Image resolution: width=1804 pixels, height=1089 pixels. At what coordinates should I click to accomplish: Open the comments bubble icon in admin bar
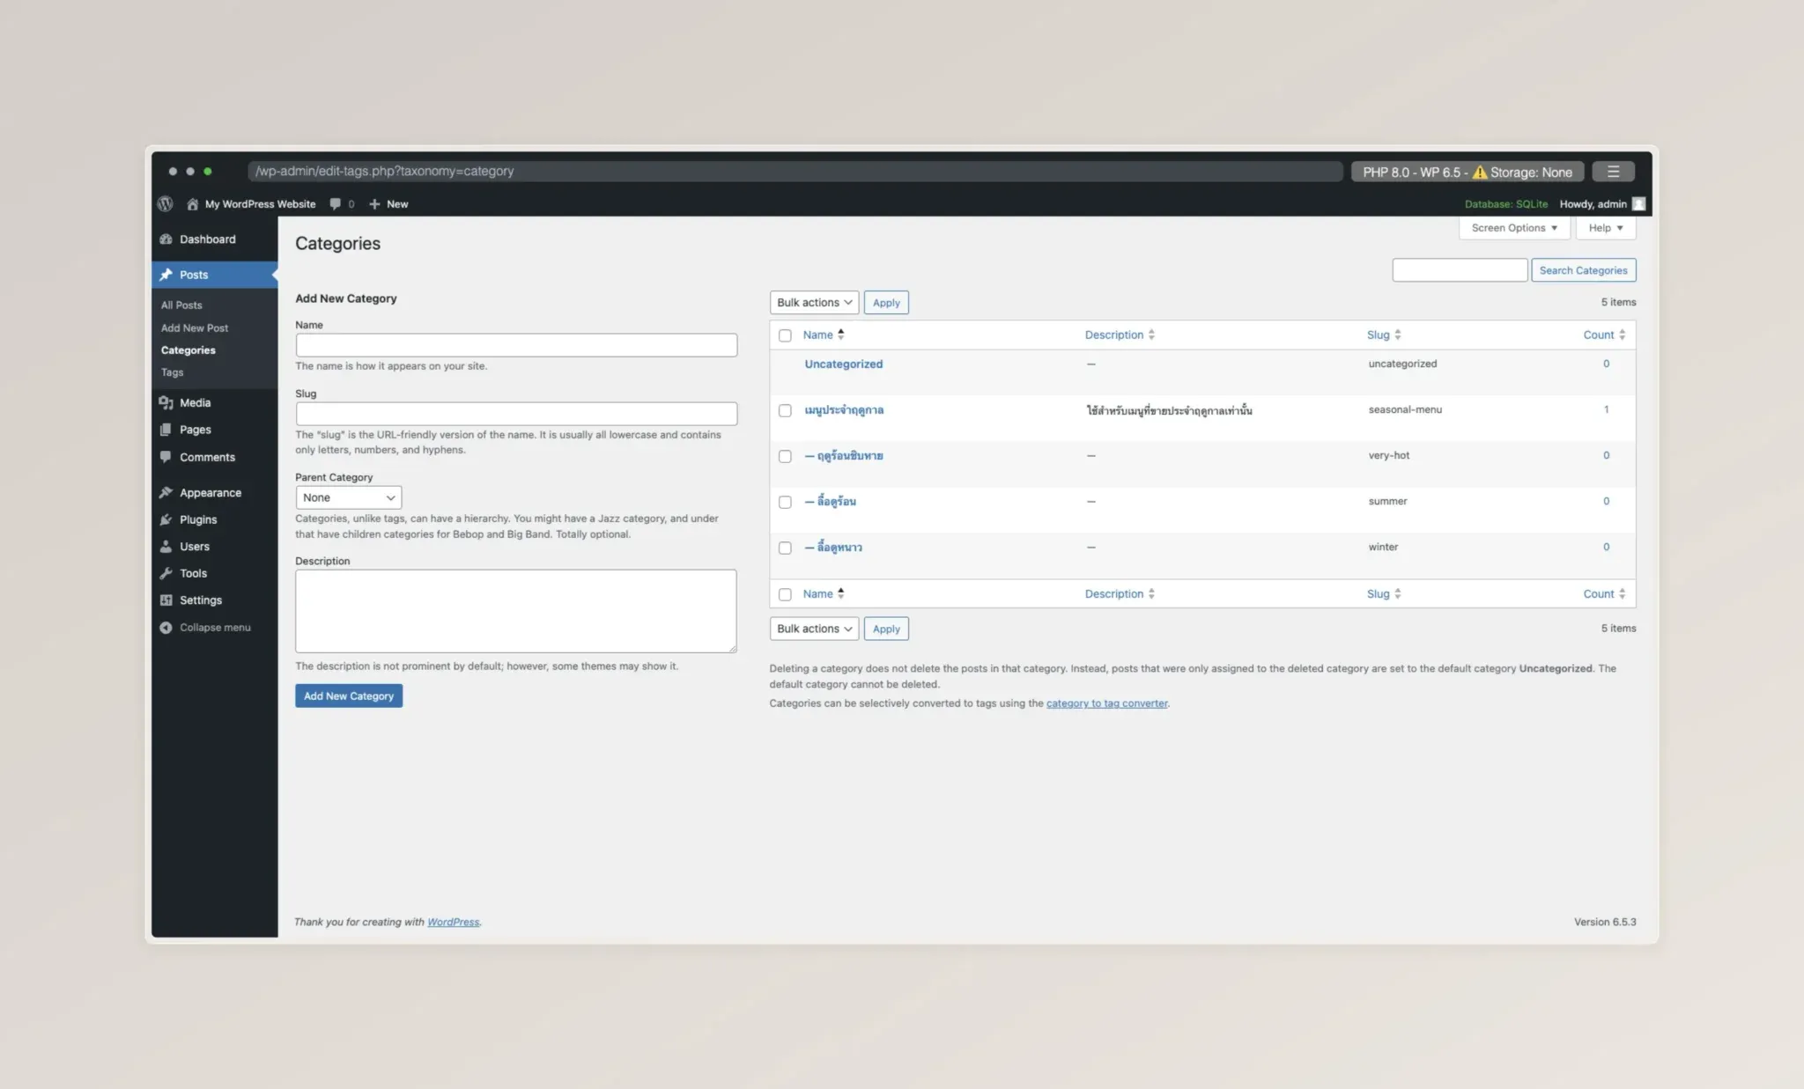click(x=336, y=203)
